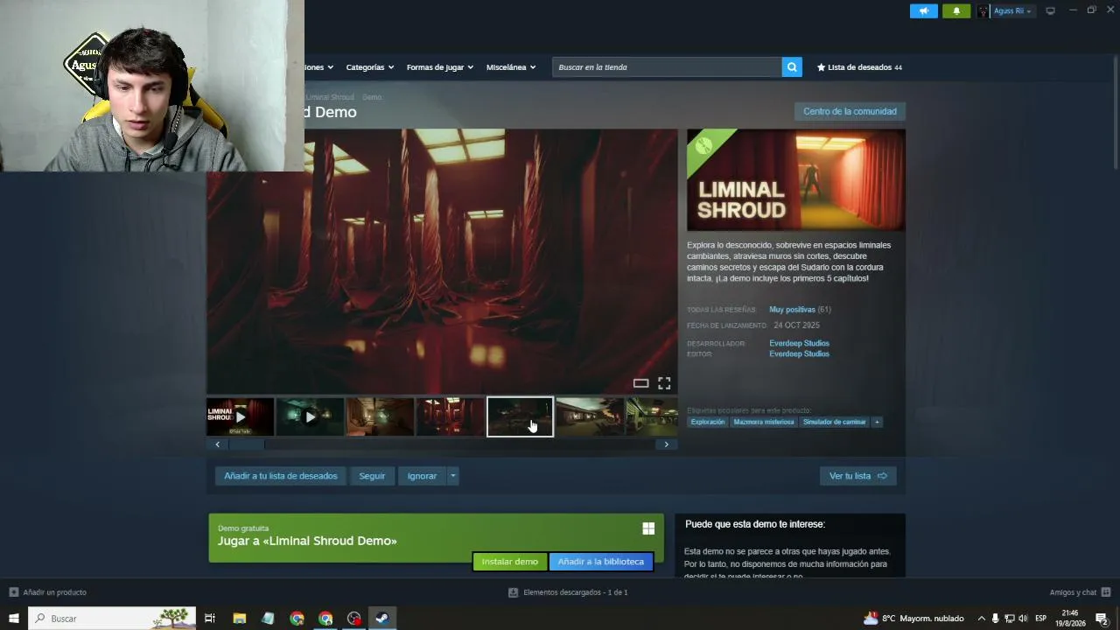Click the Ver tu lista button
Viewport: 1120px width, 630px height.
(x=857, y=476)
